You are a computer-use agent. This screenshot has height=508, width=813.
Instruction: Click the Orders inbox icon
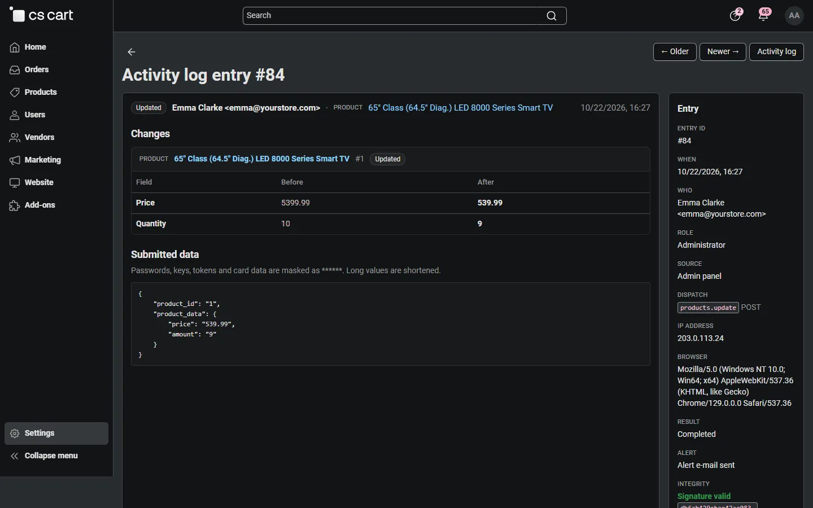(x=15, y=70)
